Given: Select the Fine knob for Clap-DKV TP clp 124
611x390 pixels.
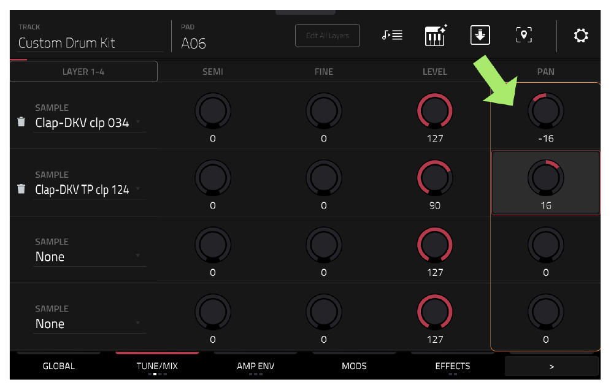Looking at the screenshot, I should pos(324,178).
